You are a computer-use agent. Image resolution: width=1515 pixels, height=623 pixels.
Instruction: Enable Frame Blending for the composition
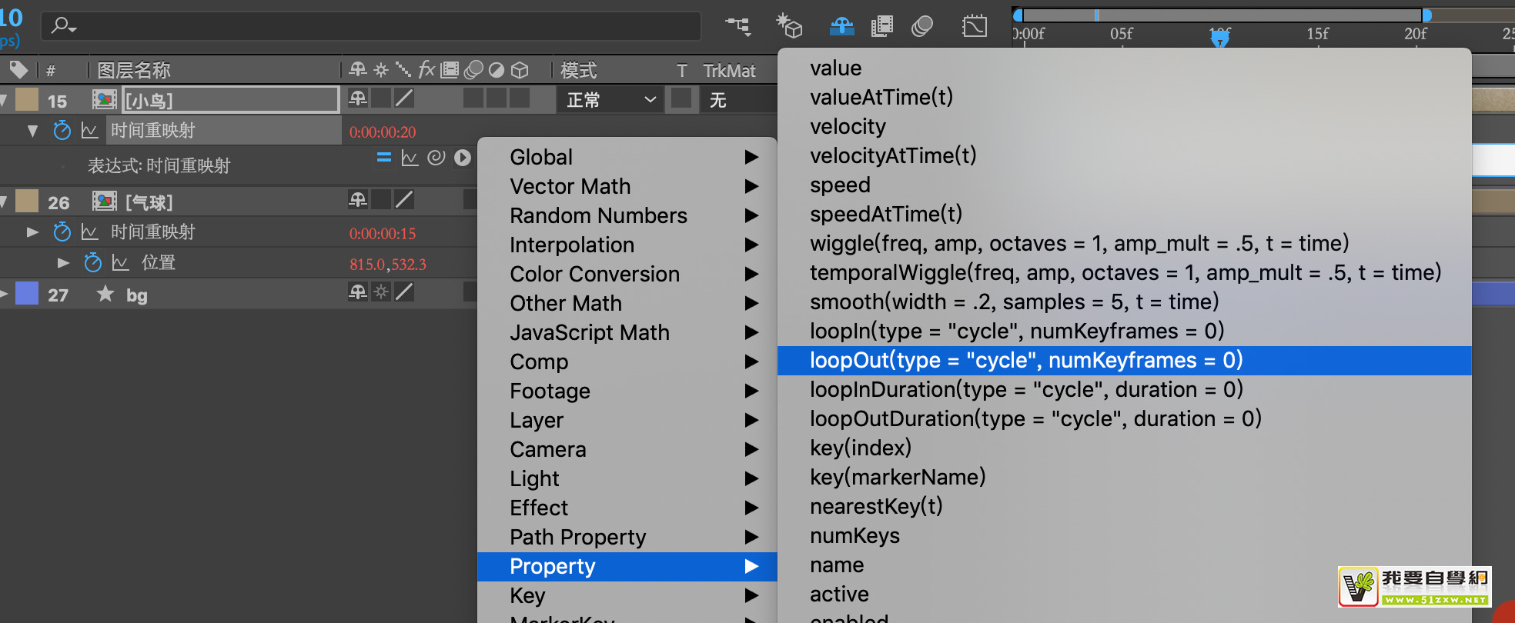[x=881, y=27]
